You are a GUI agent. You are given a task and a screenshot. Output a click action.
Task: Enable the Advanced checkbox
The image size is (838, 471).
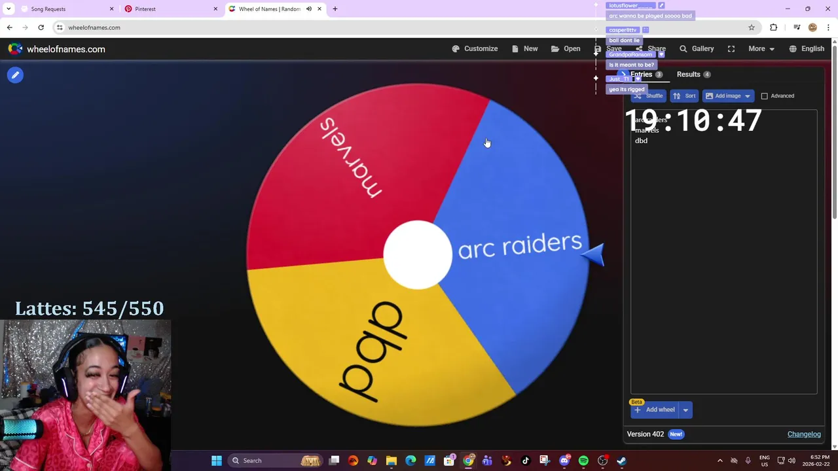coord(764,96)
